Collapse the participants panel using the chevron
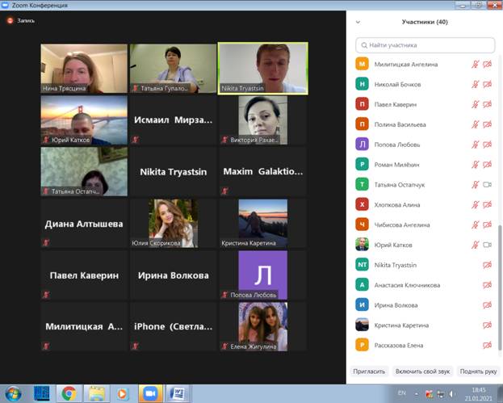Image resolution: width=503 pixels, height=403 pixels. click(x=358, y=23)
